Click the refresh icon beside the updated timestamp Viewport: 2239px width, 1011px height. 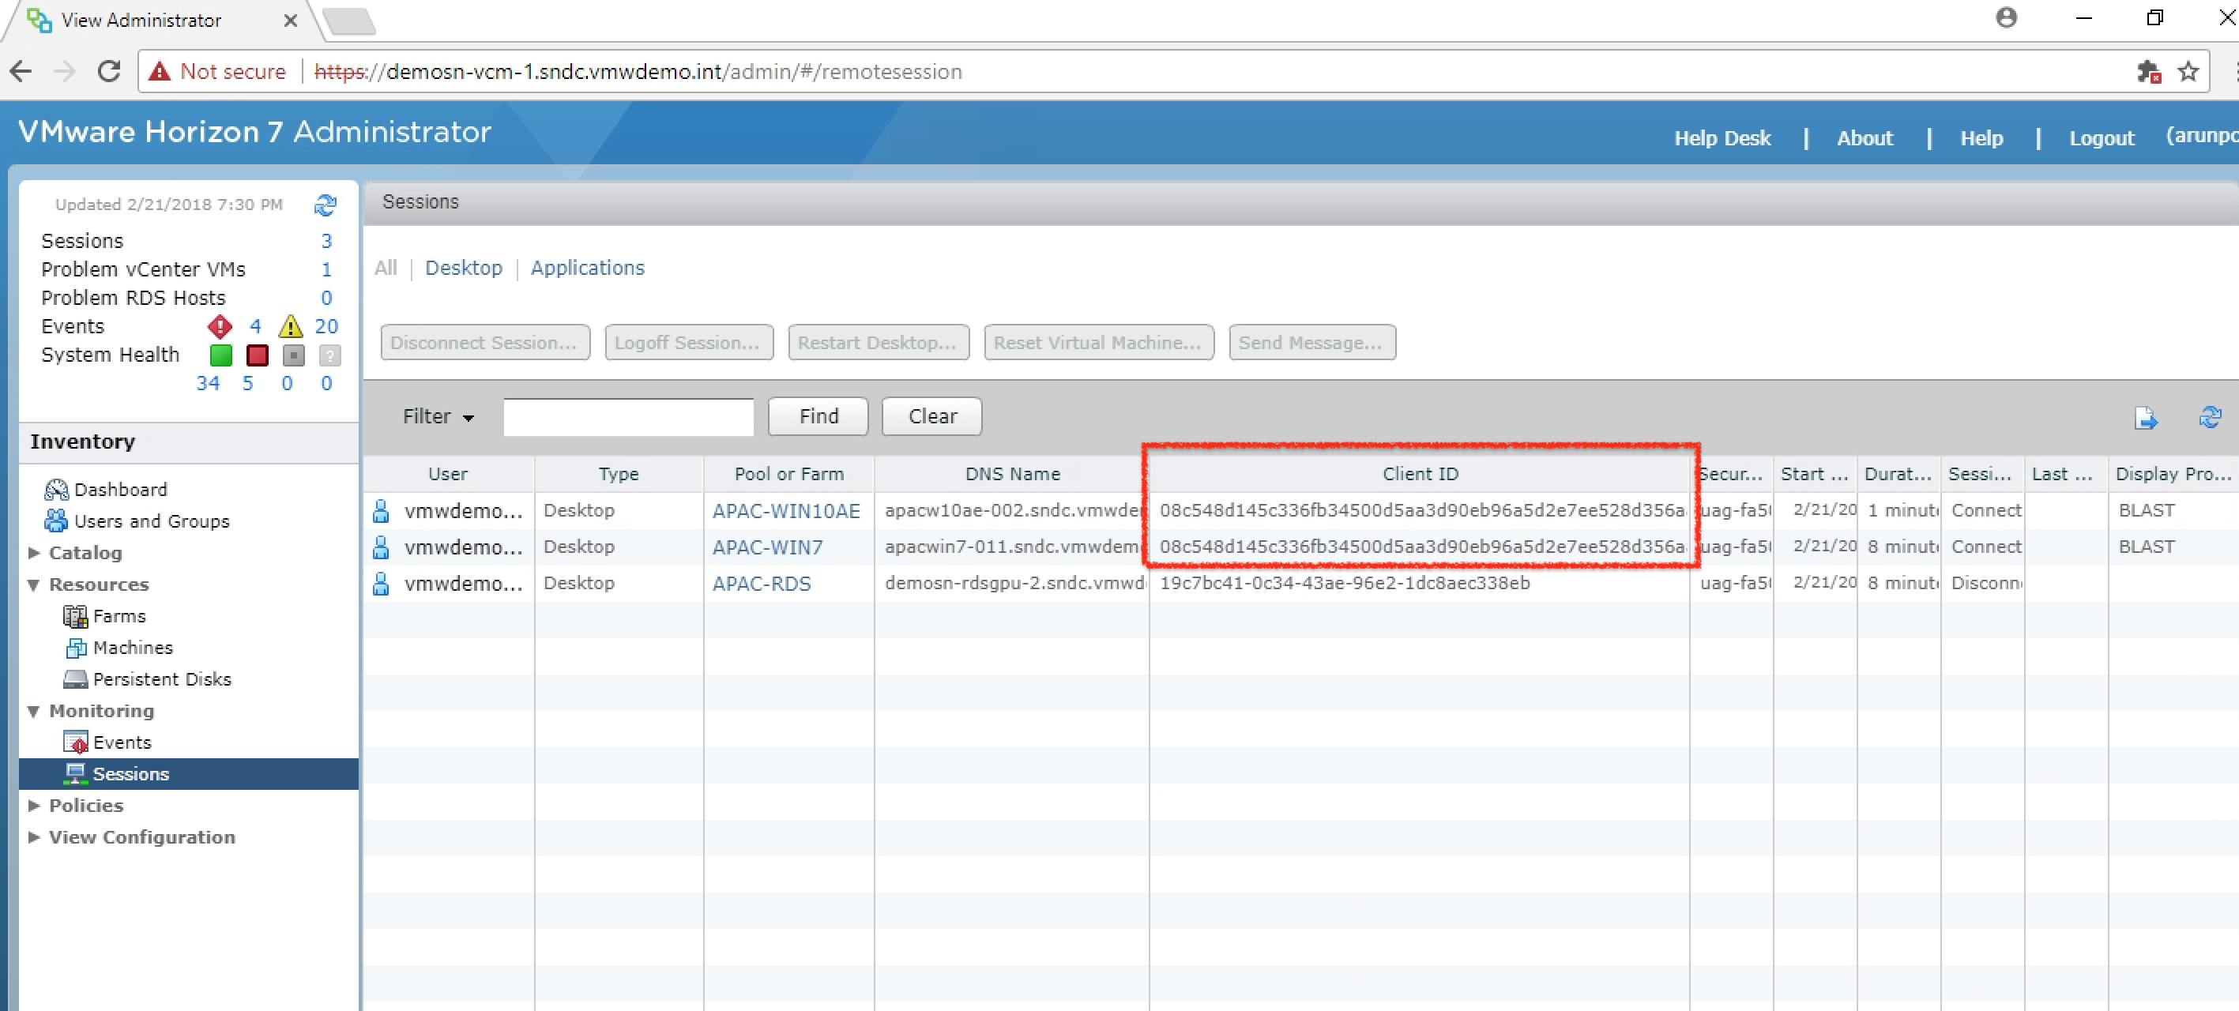point(326,205)
